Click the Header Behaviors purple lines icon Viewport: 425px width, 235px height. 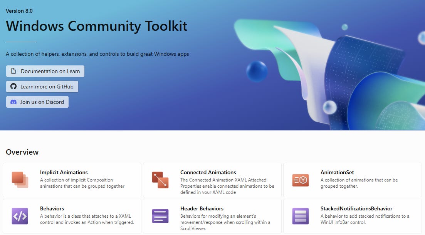(160, 216)
